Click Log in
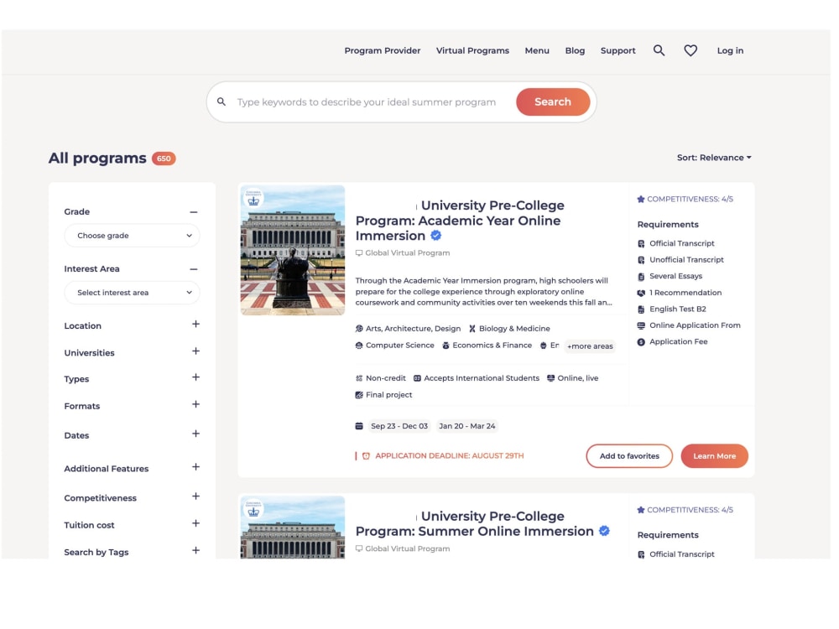The height and width of the screenshot is (629, 839). 730,50
